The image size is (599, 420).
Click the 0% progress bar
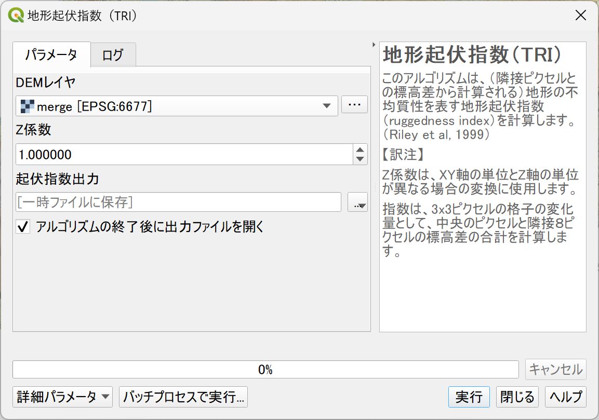(x=265, y=369)
